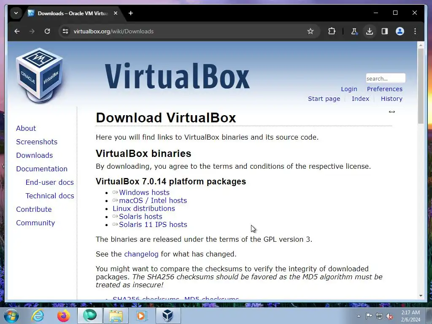Screen dimensions: 432x324
Task: Open the Extensions puzzle icon
Action: point(332,31)
